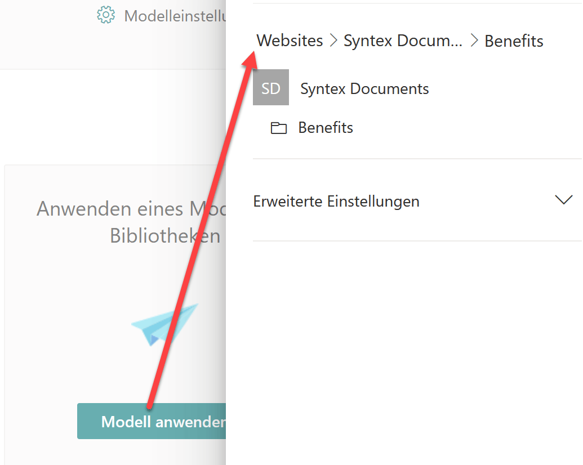Click the Modell anwenden button

[x=152, y=421]
